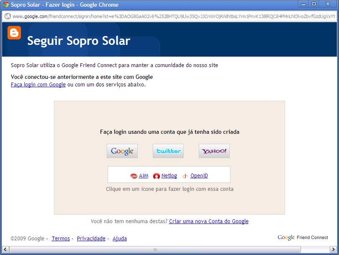Screen dimensions: 339x255
Task: Click text 'Você conectou-se anteriormente a este site com Google'
Action: click(82, 77)
